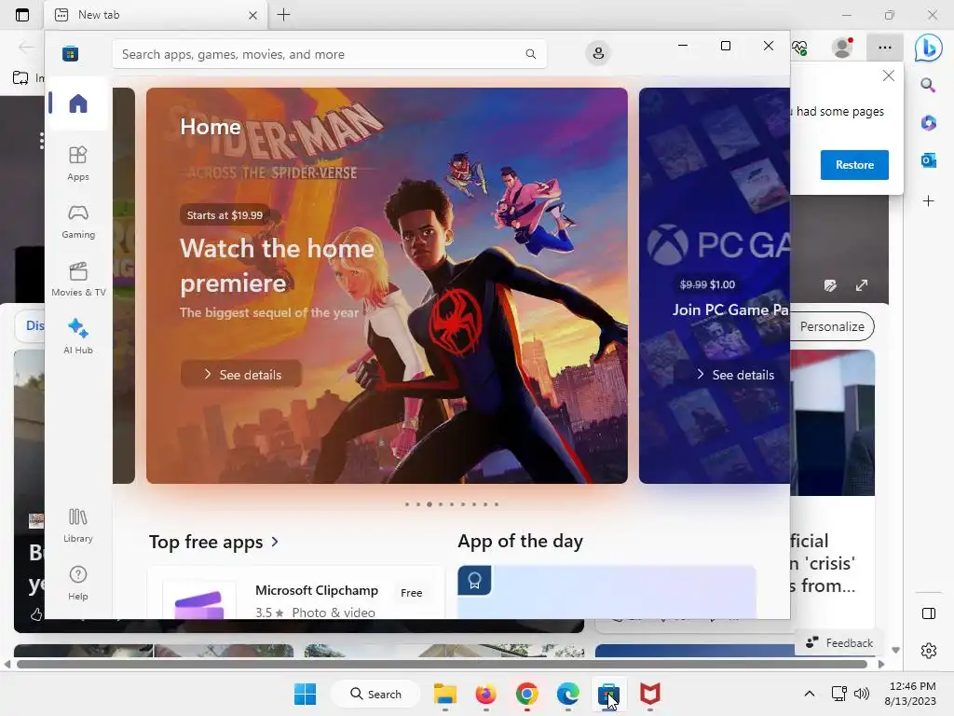Select the last carousel page dot

point(497,504)
